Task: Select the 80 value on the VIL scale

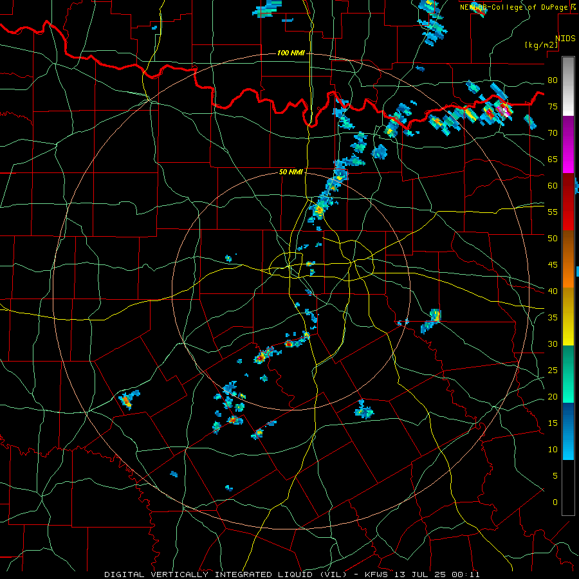Action: [553, 80]
